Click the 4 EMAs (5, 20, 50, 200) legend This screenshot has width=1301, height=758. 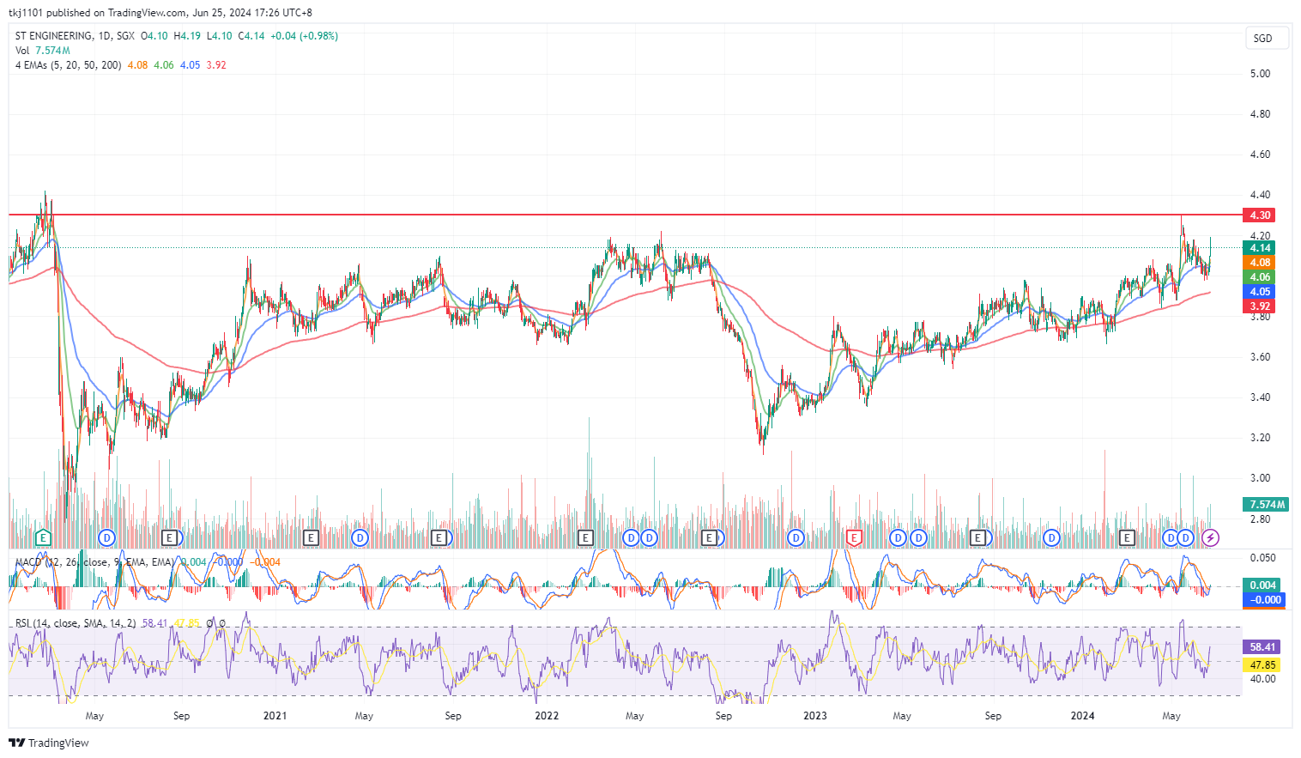(x=68, y=65)
